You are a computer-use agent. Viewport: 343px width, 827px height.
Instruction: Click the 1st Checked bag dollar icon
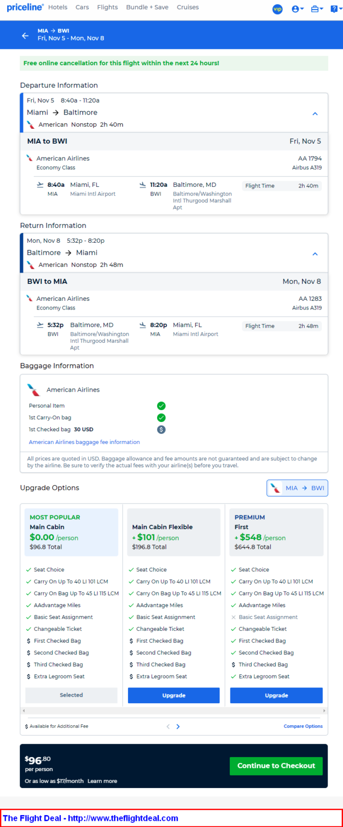coord(161,430)
